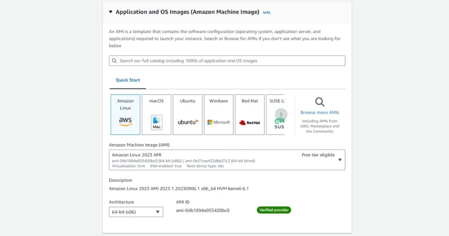449x236 pixels.
Task: Switch to the Quick Start tab
Action: [x=128, y=80]
